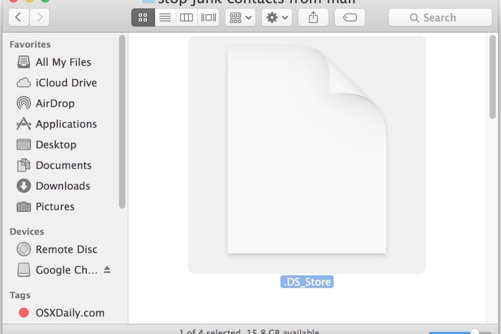Click the Favorites section header

(x=30, y=44)
